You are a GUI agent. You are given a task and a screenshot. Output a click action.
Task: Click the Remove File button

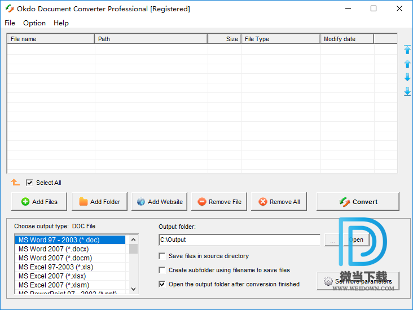point(219,202)
